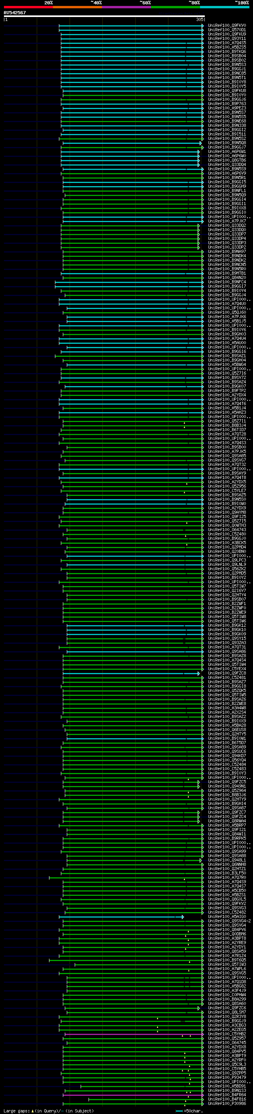Click the UniRef100_Q9FZC6 label
Viewport: 253px width, 1114px height.
pos(227,1008)
